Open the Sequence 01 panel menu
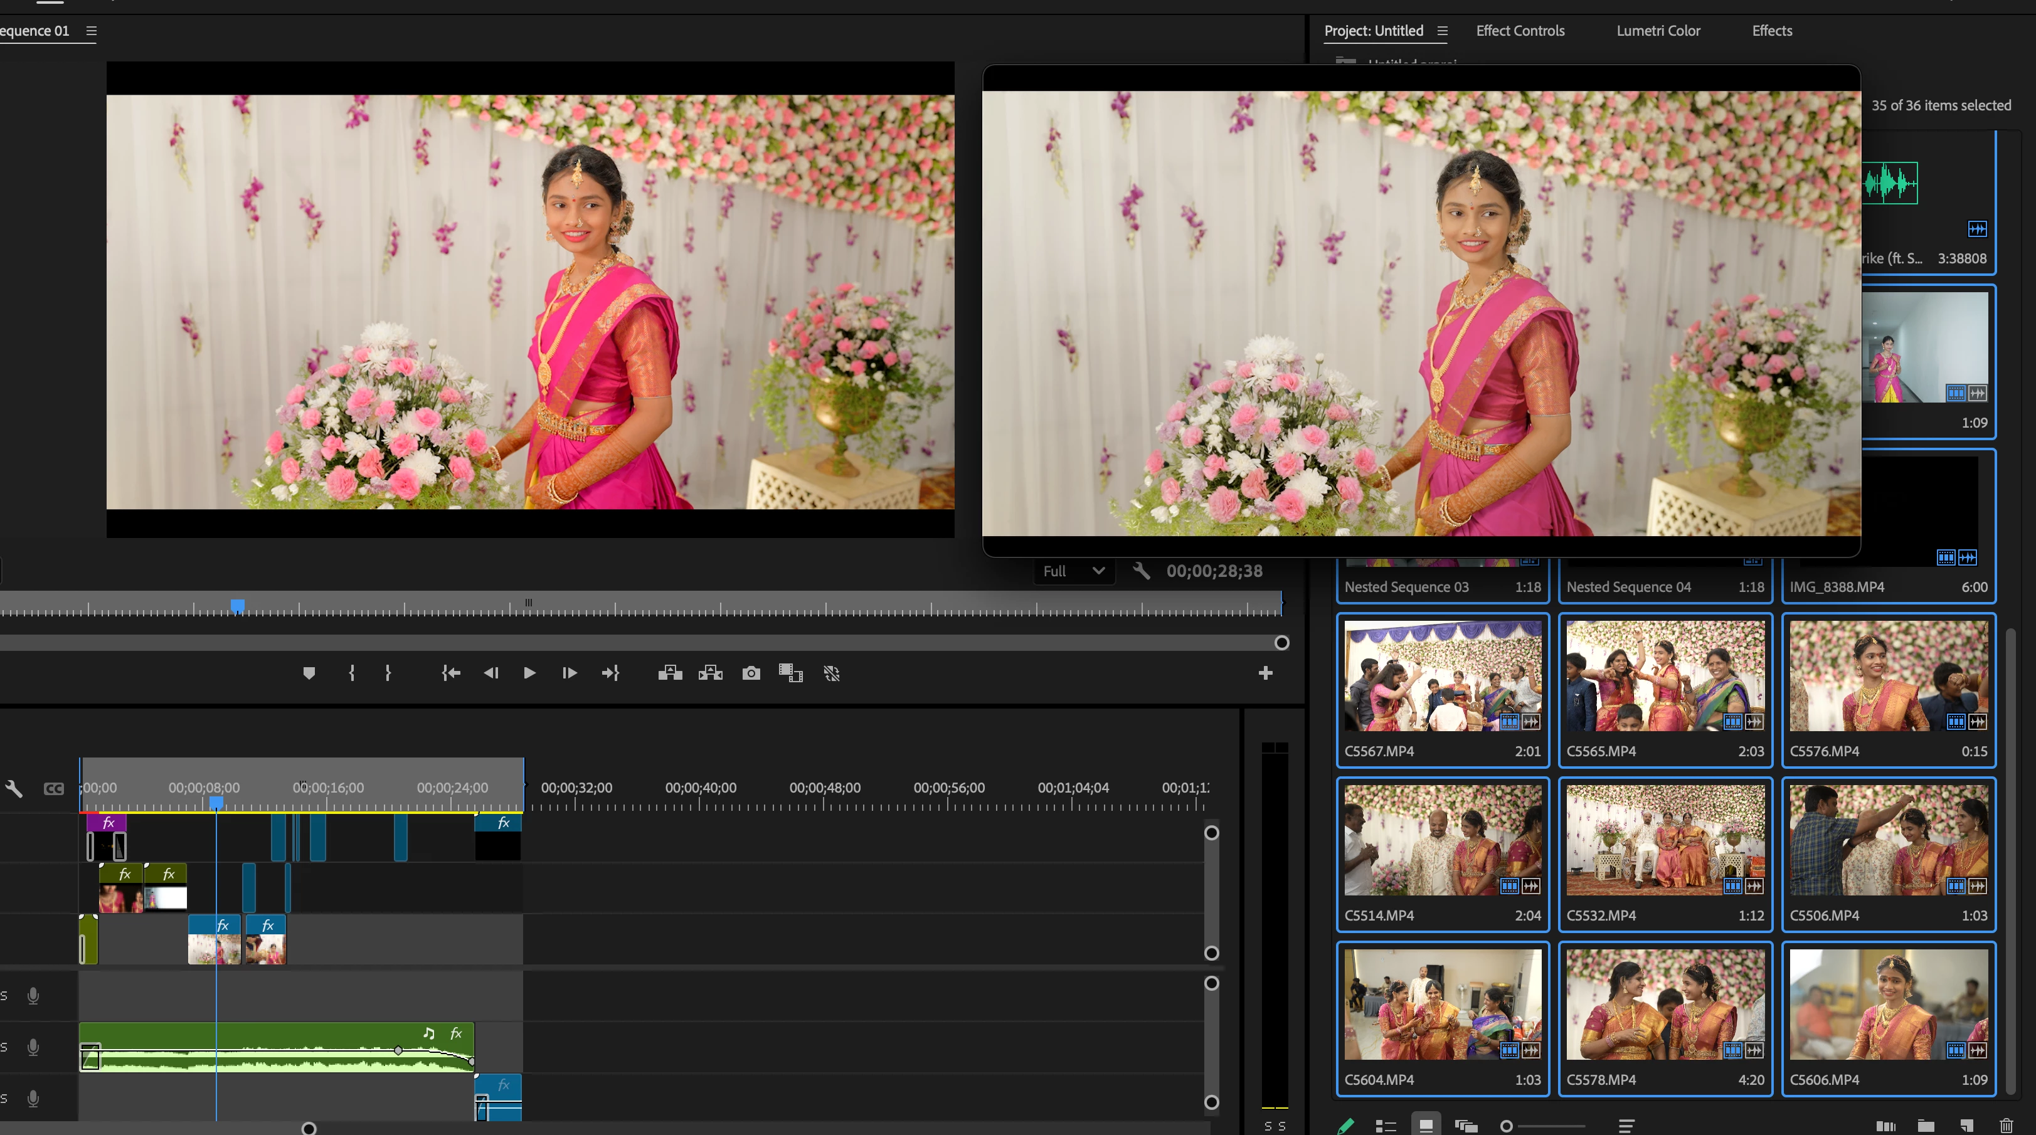 (92, 31)
